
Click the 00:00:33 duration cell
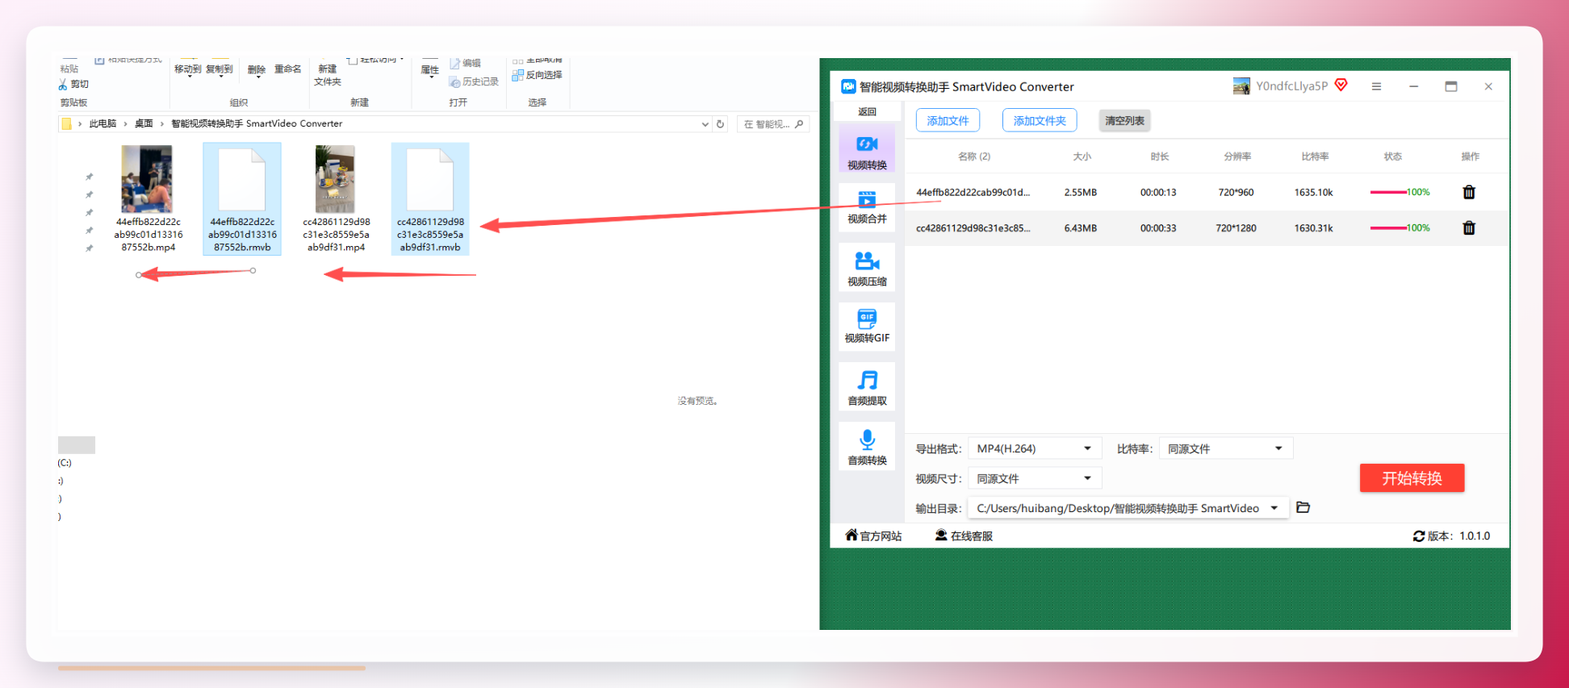click(1158, 228)
